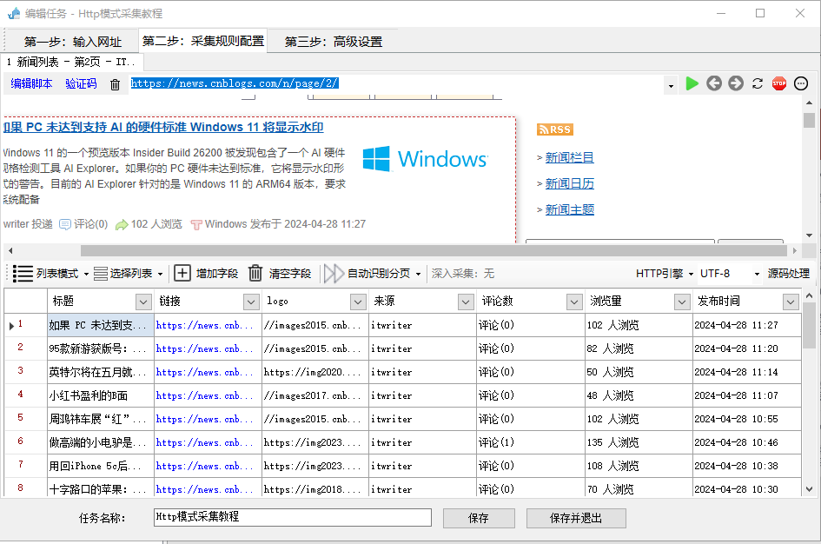821x544 pixels.
Task: Click the '2024-04-28 11:07' time cell
Action: pos(746,395)
